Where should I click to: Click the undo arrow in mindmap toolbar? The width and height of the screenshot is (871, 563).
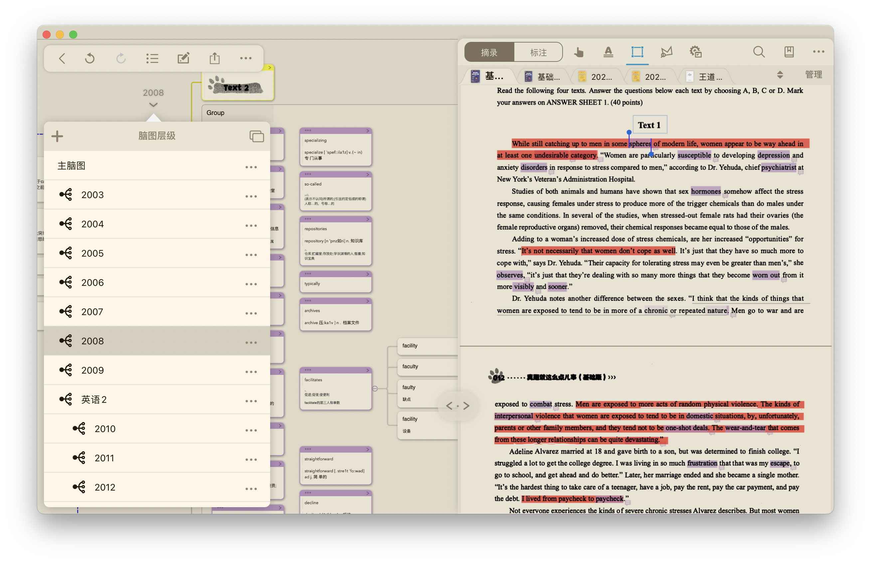[90, 58]
